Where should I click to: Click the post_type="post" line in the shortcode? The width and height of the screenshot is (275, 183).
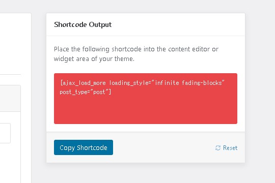point(84,92)
